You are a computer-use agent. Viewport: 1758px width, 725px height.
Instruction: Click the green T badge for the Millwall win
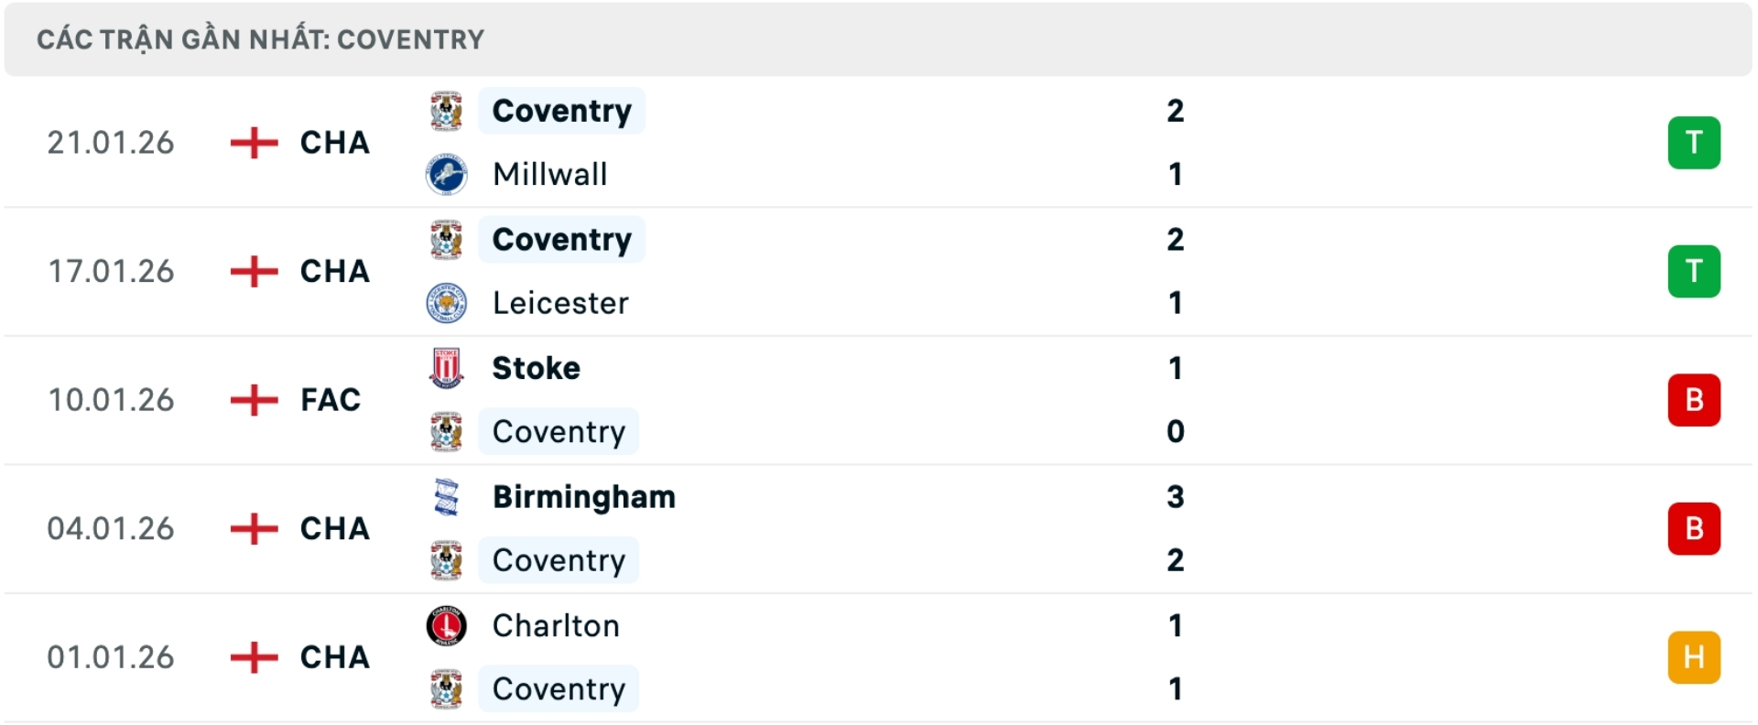click(1695, 143)
